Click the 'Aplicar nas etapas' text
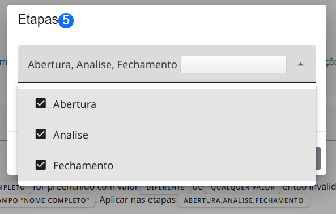This screenshot has height=214, width=336. pyautogui.click(x=137, y=200)
